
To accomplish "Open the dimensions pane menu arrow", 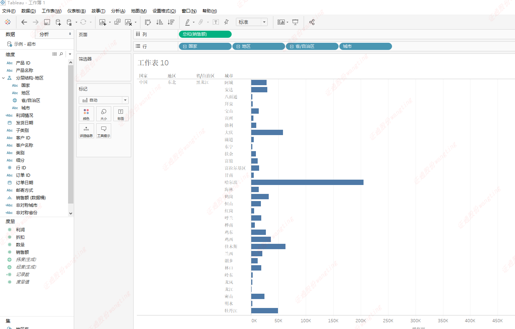I will coord(70,54).
